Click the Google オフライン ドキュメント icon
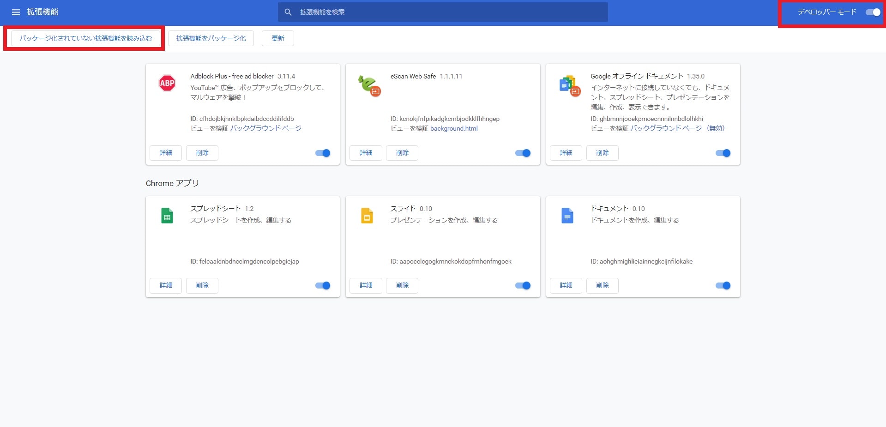Image resolution: width=886 pixels, height=427 pixels. pos(569,85)
